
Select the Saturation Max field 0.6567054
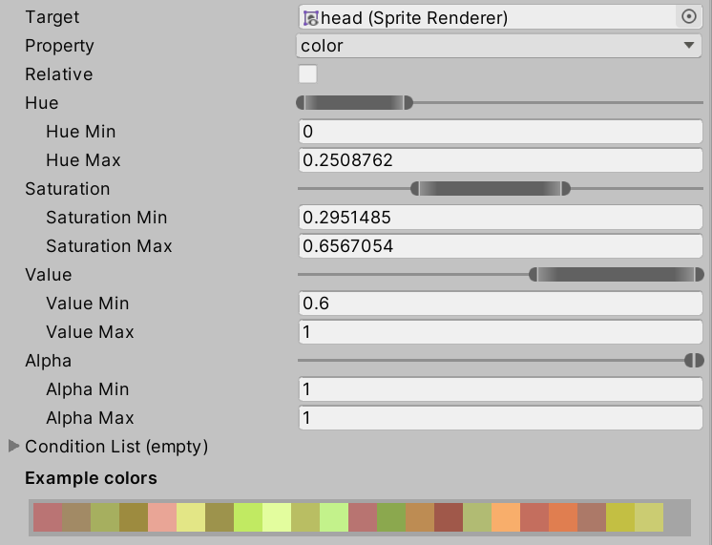(x=500, y=246)
